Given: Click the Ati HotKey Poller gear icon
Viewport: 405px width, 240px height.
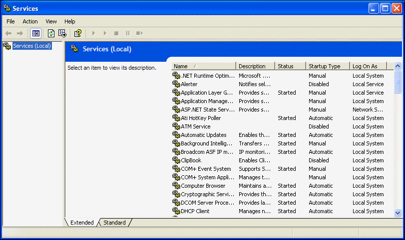Looking at the screenshot, I should [x=176, y=118].
